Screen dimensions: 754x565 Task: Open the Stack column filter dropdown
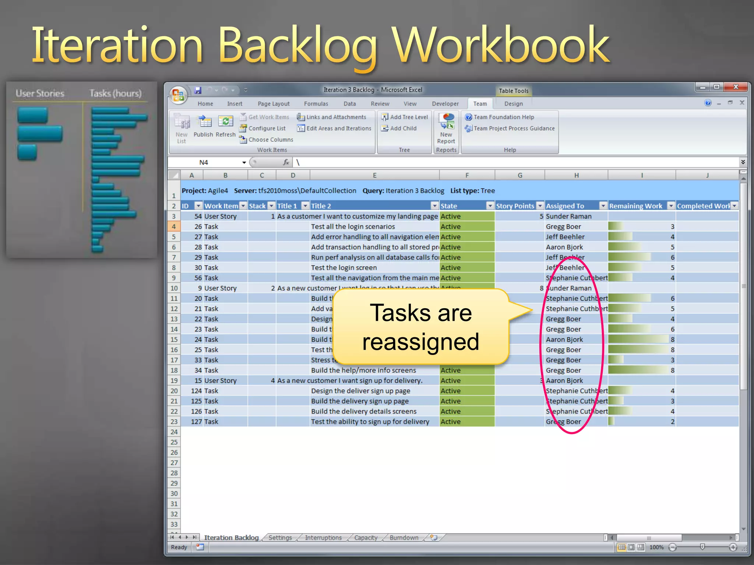coord(271,206)
